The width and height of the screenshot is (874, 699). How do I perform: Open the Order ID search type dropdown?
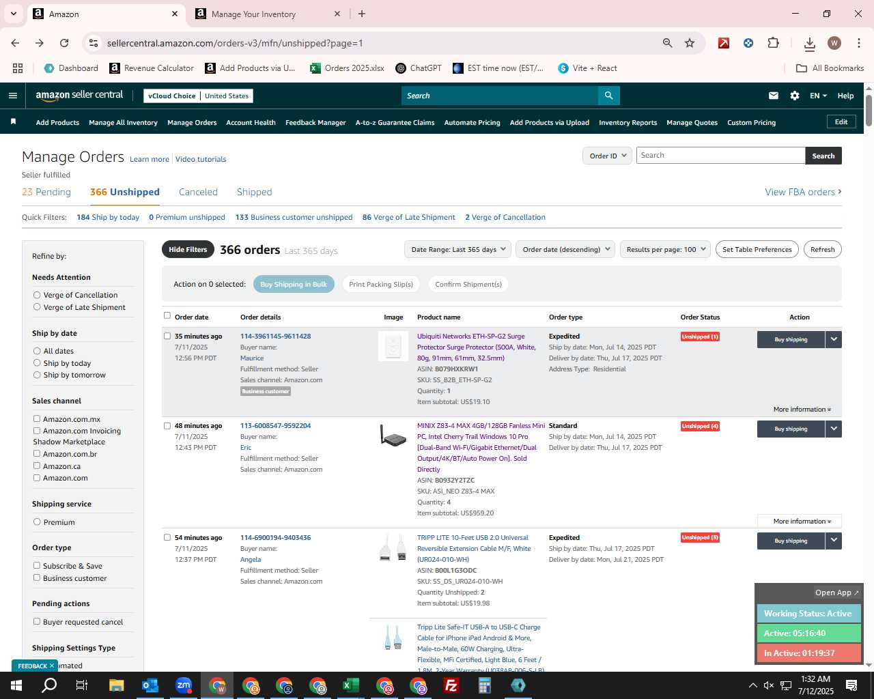(x=606, y=156)
